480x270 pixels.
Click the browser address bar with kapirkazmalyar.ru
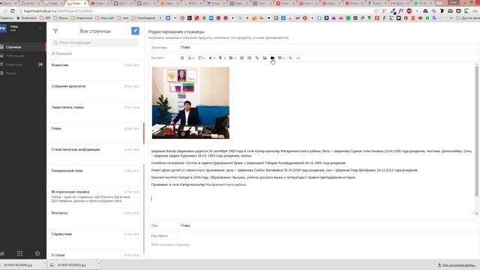[x=196, y=11]
